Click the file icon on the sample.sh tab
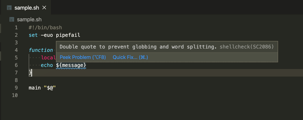The image size is (303, 120). tap(9, 8)
